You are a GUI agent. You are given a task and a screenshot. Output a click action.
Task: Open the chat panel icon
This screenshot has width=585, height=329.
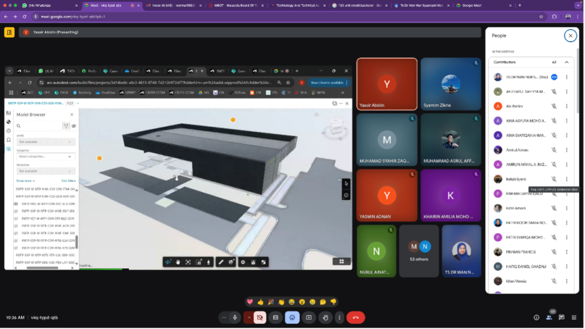click(x=562, y=318)
